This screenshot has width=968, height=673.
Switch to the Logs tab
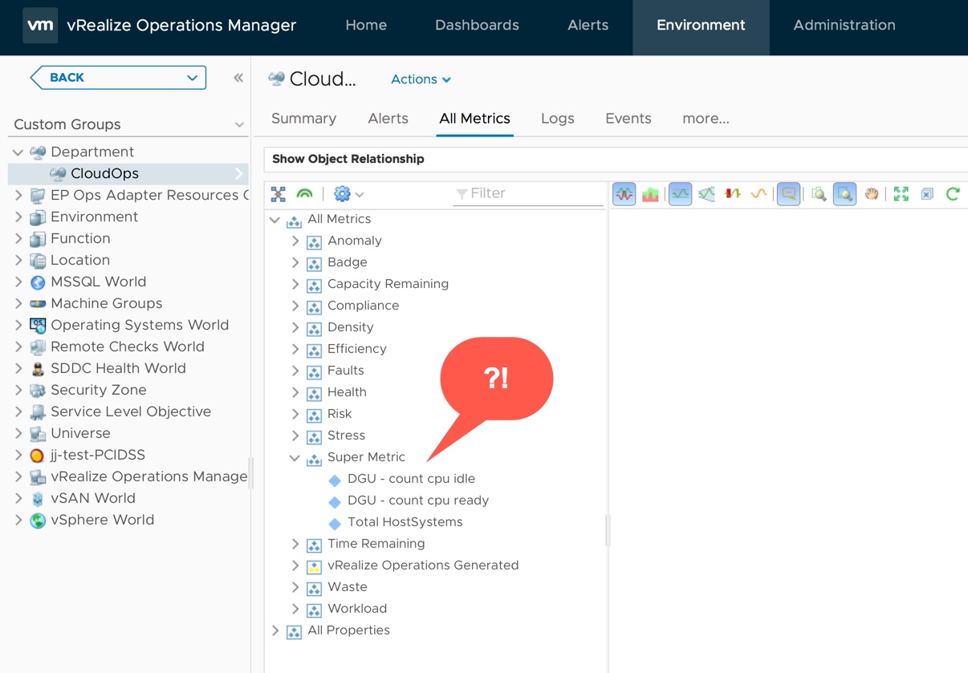coord(557,119)
